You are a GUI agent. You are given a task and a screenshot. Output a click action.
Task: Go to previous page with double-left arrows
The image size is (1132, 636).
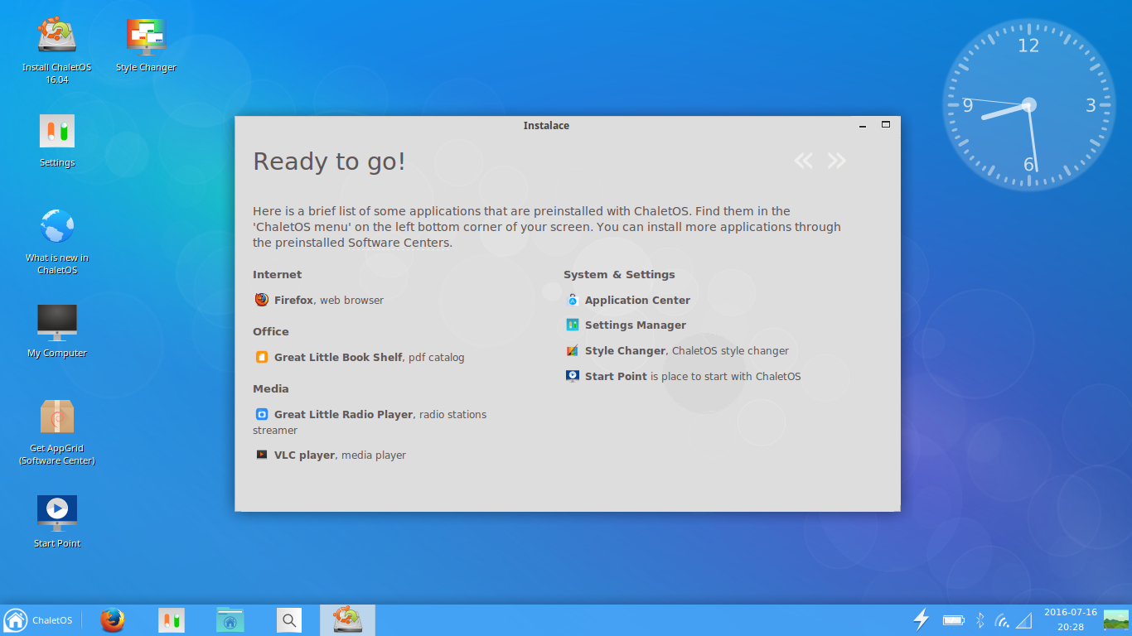click(803, 161)
